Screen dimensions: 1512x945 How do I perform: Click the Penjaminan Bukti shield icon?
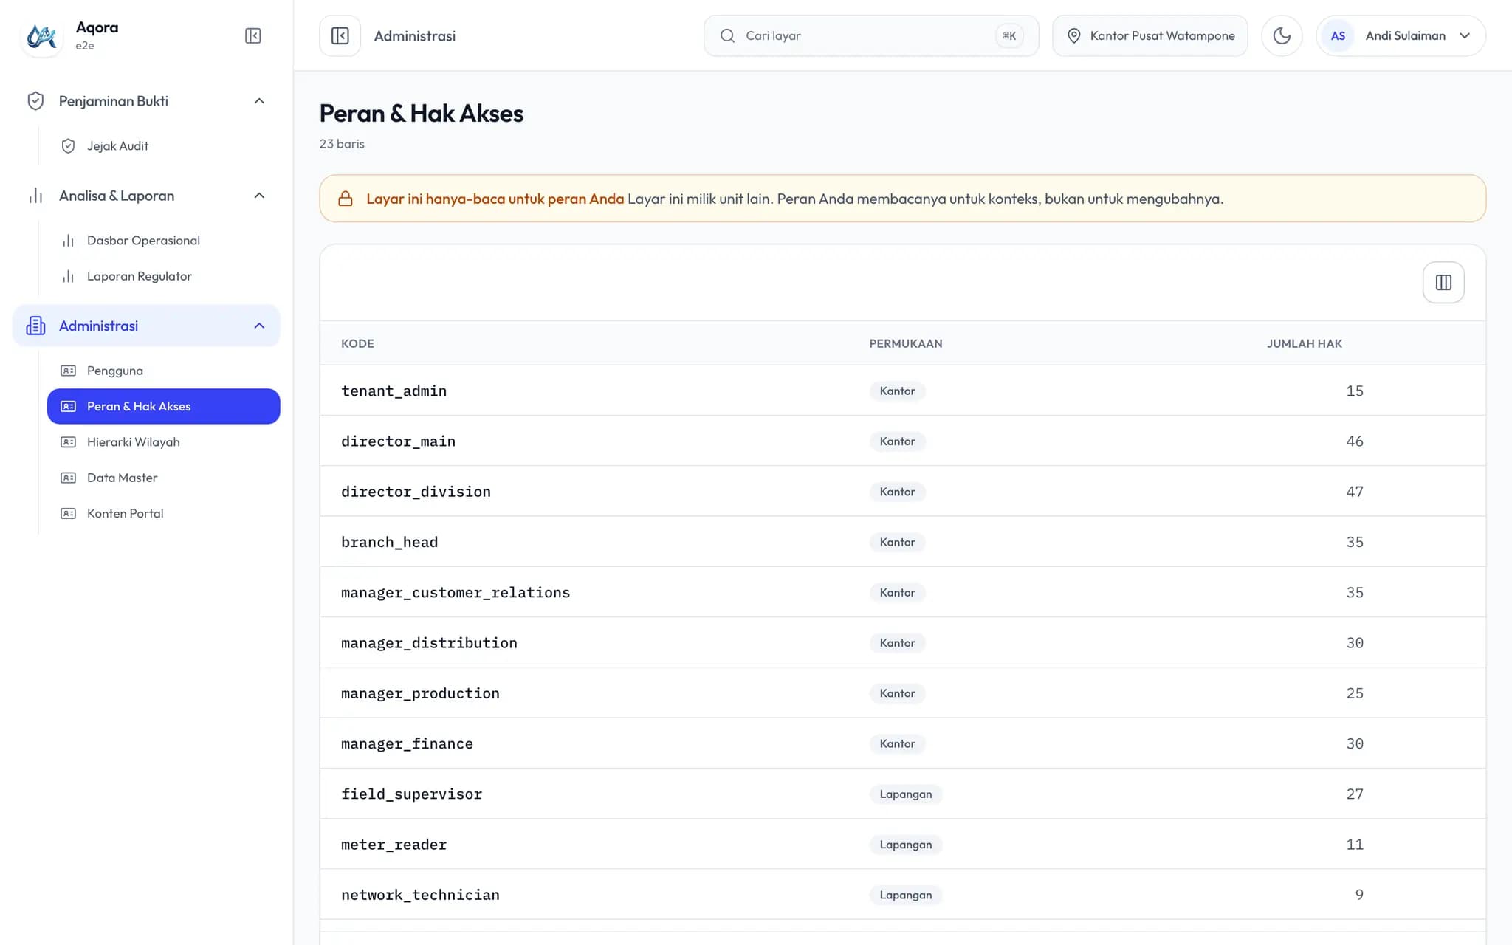click(35, 101)
